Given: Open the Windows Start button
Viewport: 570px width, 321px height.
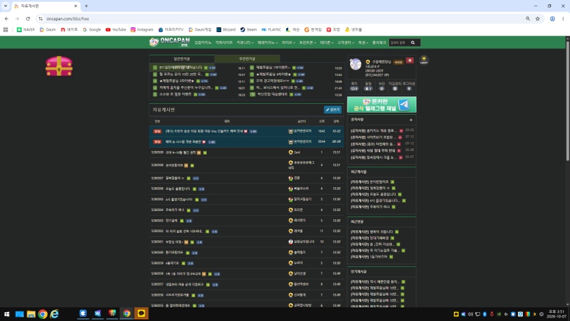Looking at the screenshot, I should click(7, 313).
